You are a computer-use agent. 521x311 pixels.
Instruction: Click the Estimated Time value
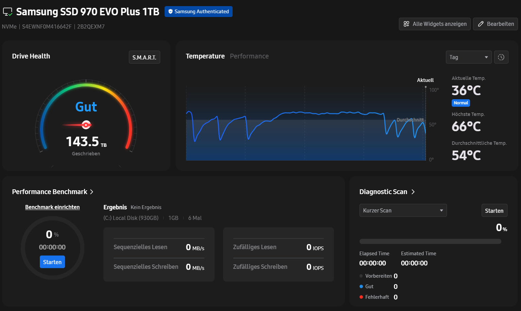click(414, 263)
